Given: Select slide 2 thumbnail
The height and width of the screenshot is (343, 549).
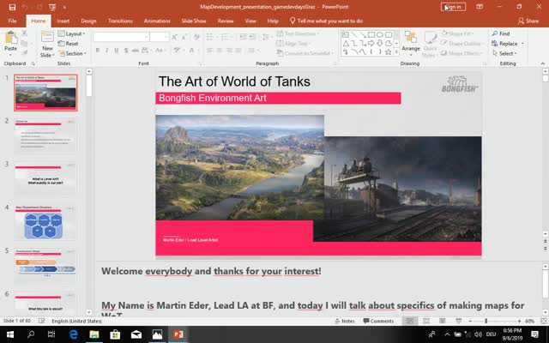Looking at the screenshot, I should click(x=45, y=135).
